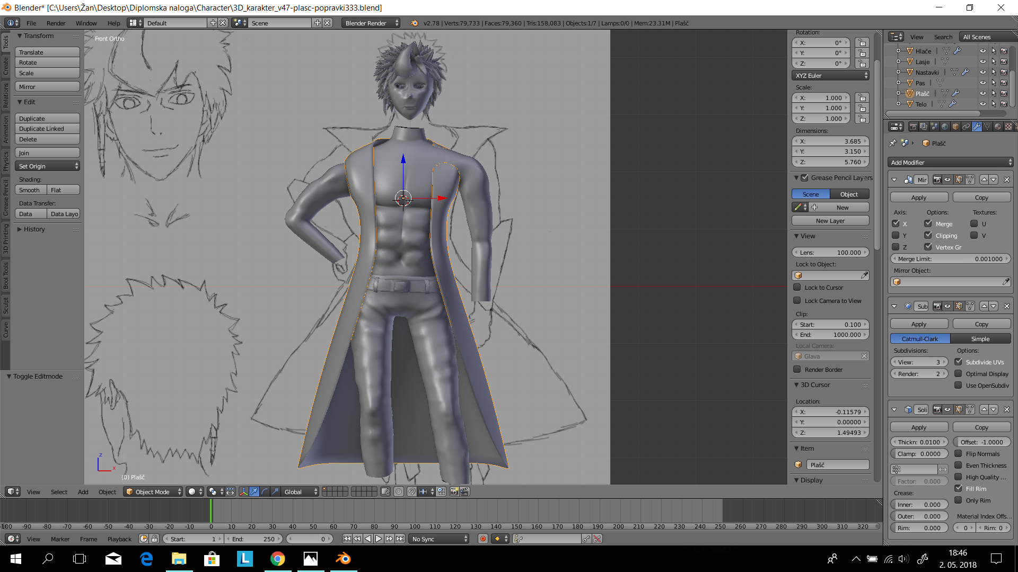Enable the Lock to Cursor checkbox
1018x572 pixels.
[797, 288]
